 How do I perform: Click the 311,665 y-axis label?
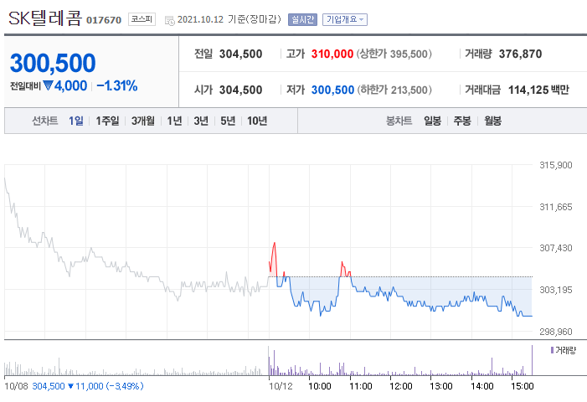pyautogui.click(x=556, y=207)
